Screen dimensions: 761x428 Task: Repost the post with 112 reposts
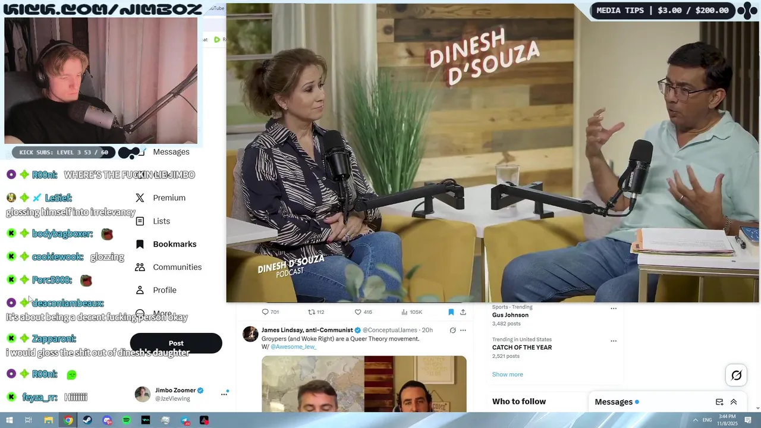(316, 312)
